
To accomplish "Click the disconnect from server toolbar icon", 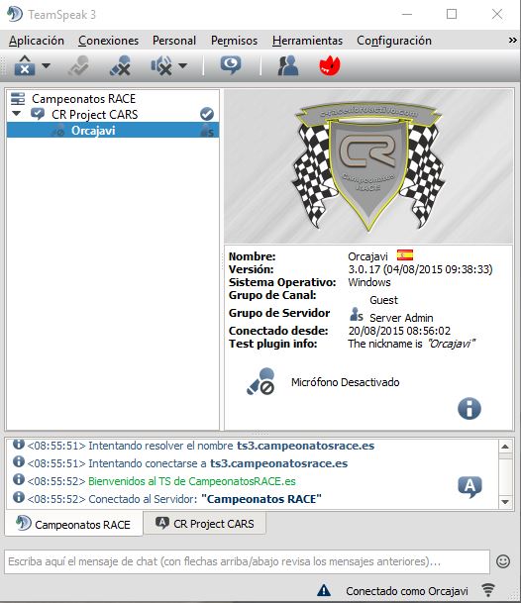I will [24, 65].
